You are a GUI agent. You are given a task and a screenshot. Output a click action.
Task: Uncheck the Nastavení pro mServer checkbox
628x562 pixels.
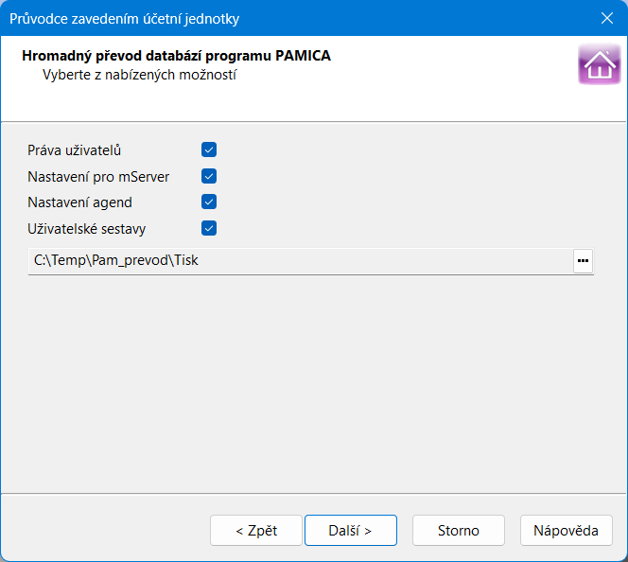click(210, 176)
